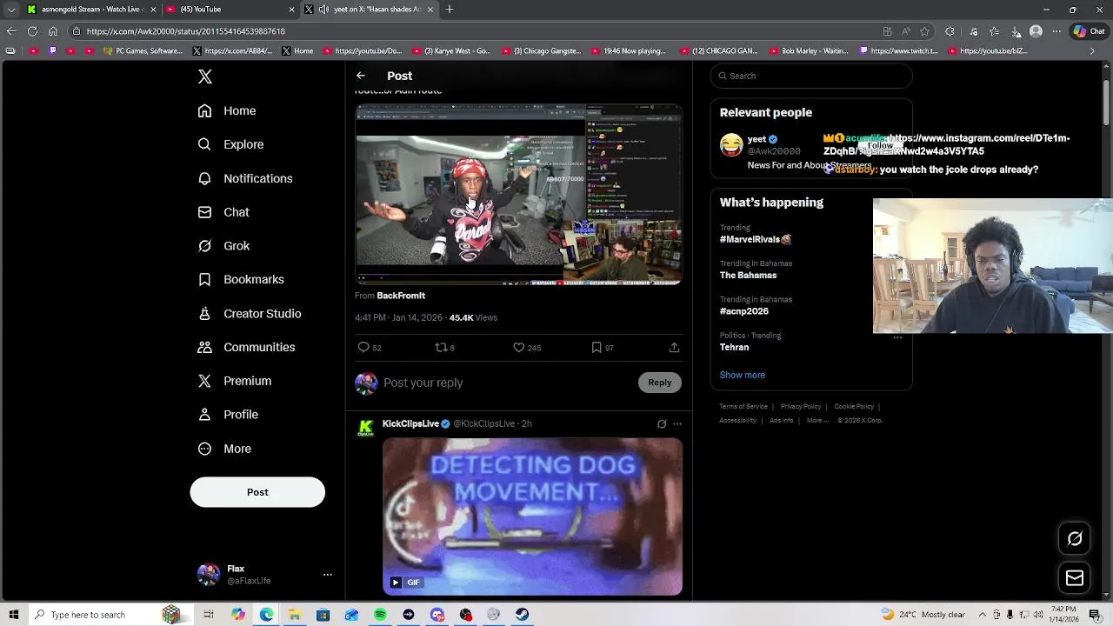Open Grok from the sidebar

223,246
